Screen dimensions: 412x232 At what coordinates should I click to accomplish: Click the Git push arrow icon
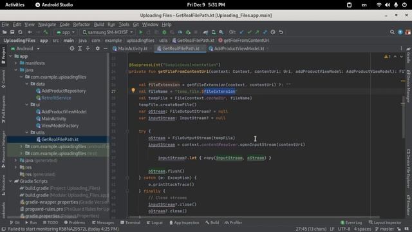pos(257,32)
